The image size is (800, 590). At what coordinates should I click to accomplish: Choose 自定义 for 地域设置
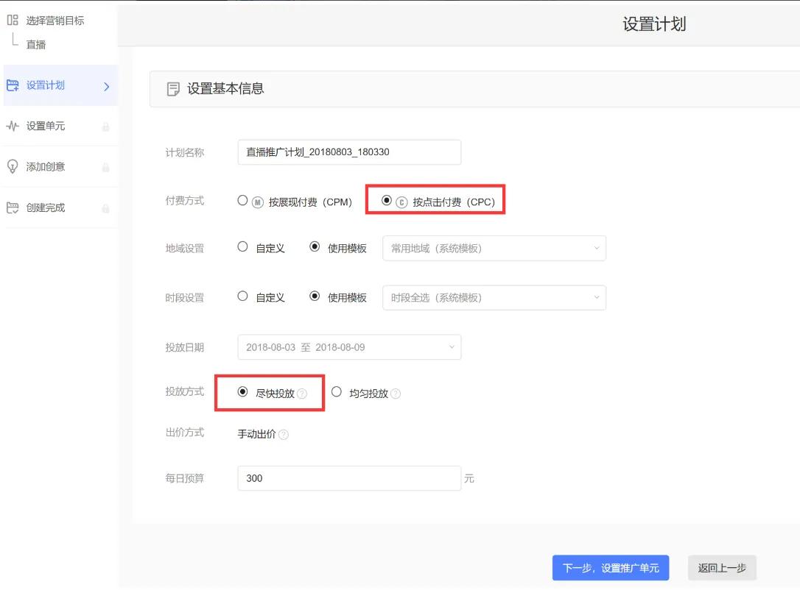tap(242, 248)
